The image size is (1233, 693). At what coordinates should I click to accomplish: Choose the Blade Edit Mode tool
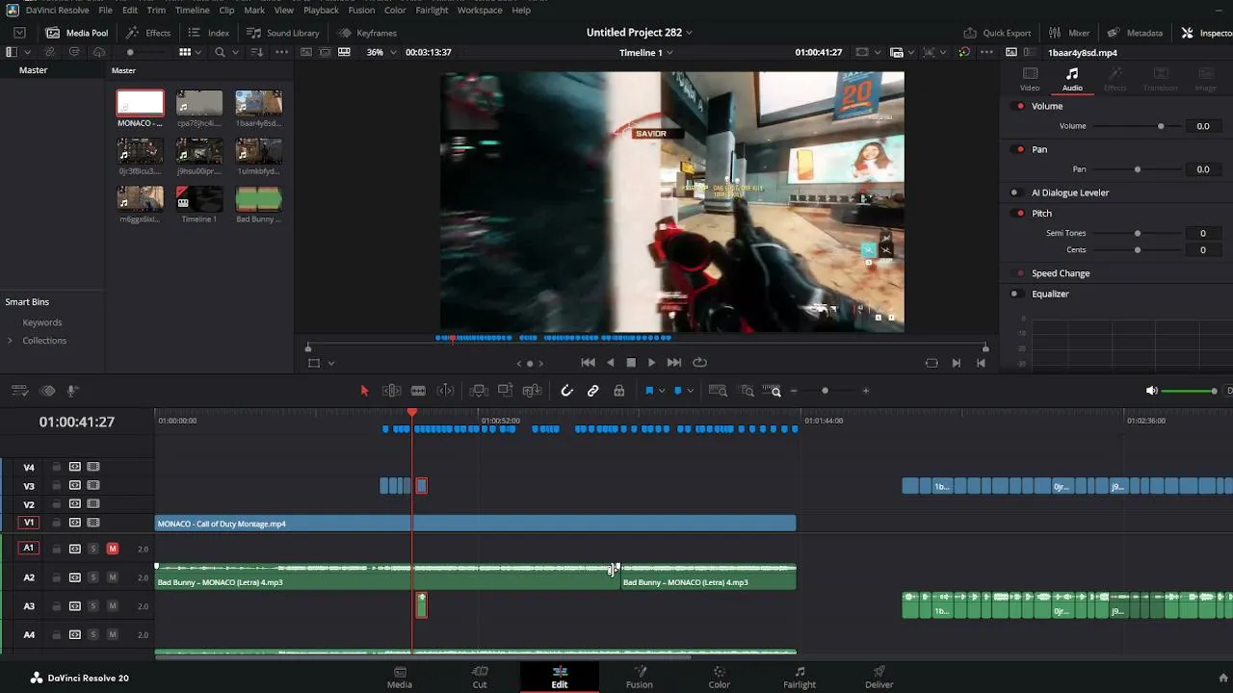(418, 391)
